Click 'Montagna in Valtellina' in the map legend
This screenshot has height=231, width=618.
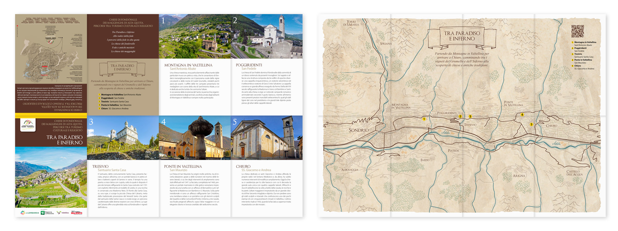(585, 42)
